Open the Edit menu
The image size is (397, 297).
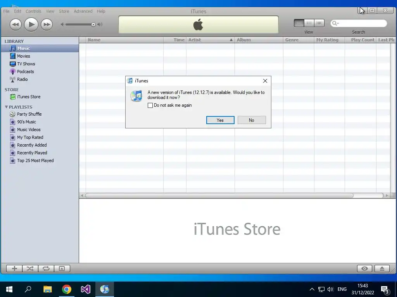coord(17,11)
